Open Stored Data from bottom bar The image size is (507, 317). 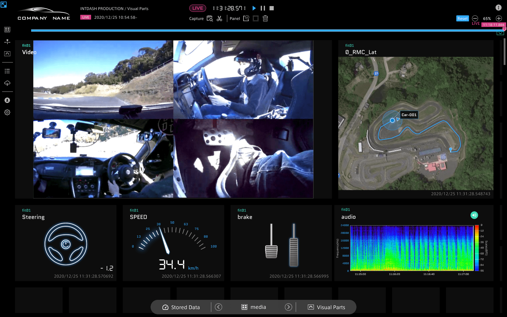pos(181,307)
